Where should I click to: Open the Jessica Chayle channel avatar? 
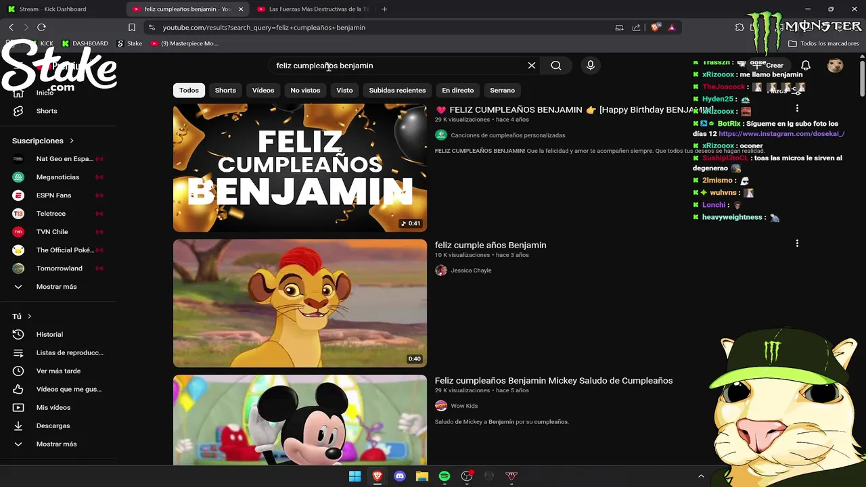pyautogui.click(x=441, y=271)
